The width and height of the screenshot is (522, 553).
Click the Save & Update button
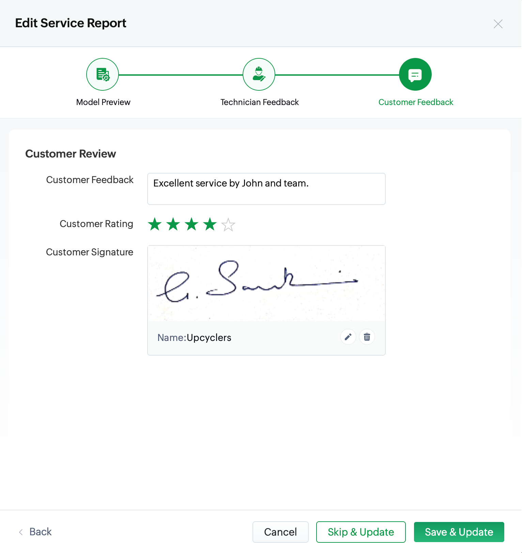tap(459, 532)
